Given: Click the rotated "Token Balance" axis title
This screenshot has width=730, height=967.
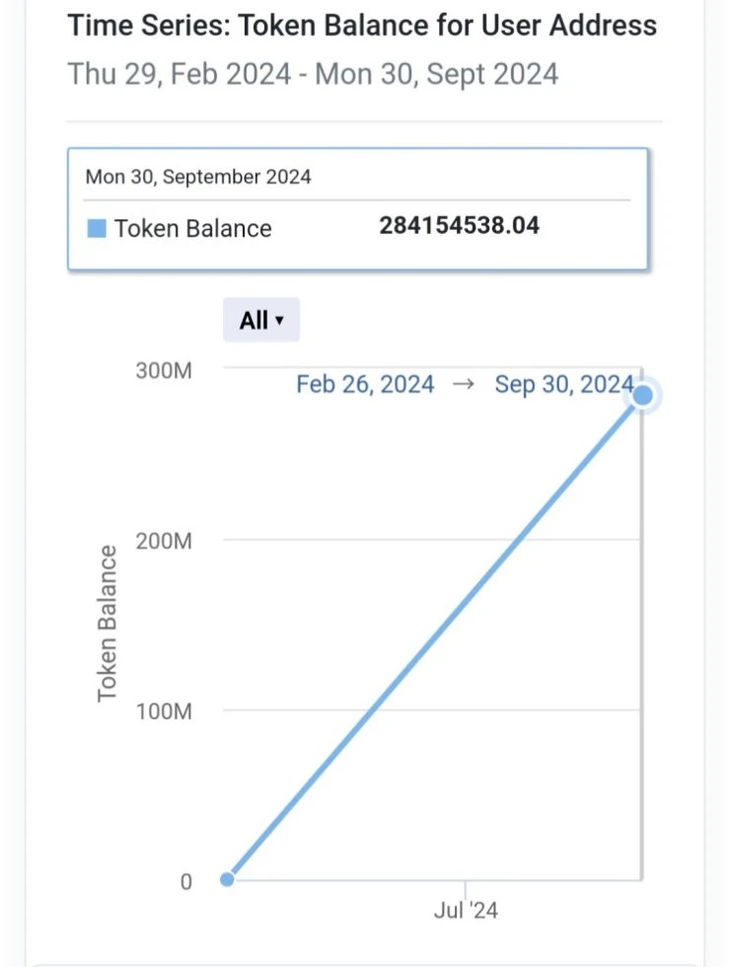Looking at the screenshot, I should (x=108, y=623).
